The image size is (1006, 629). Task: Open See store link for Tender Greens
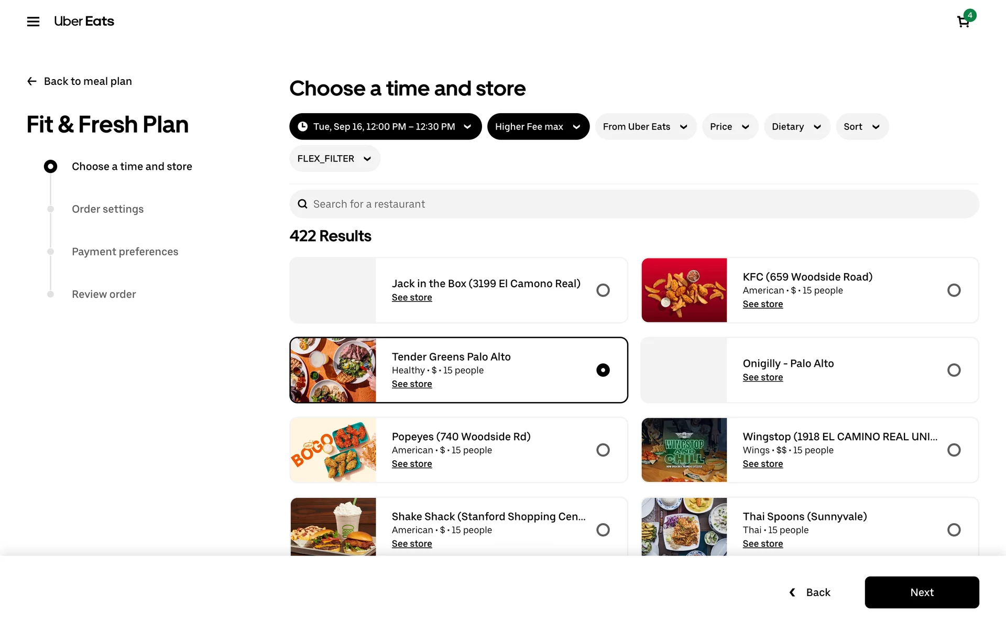[412, 384]
